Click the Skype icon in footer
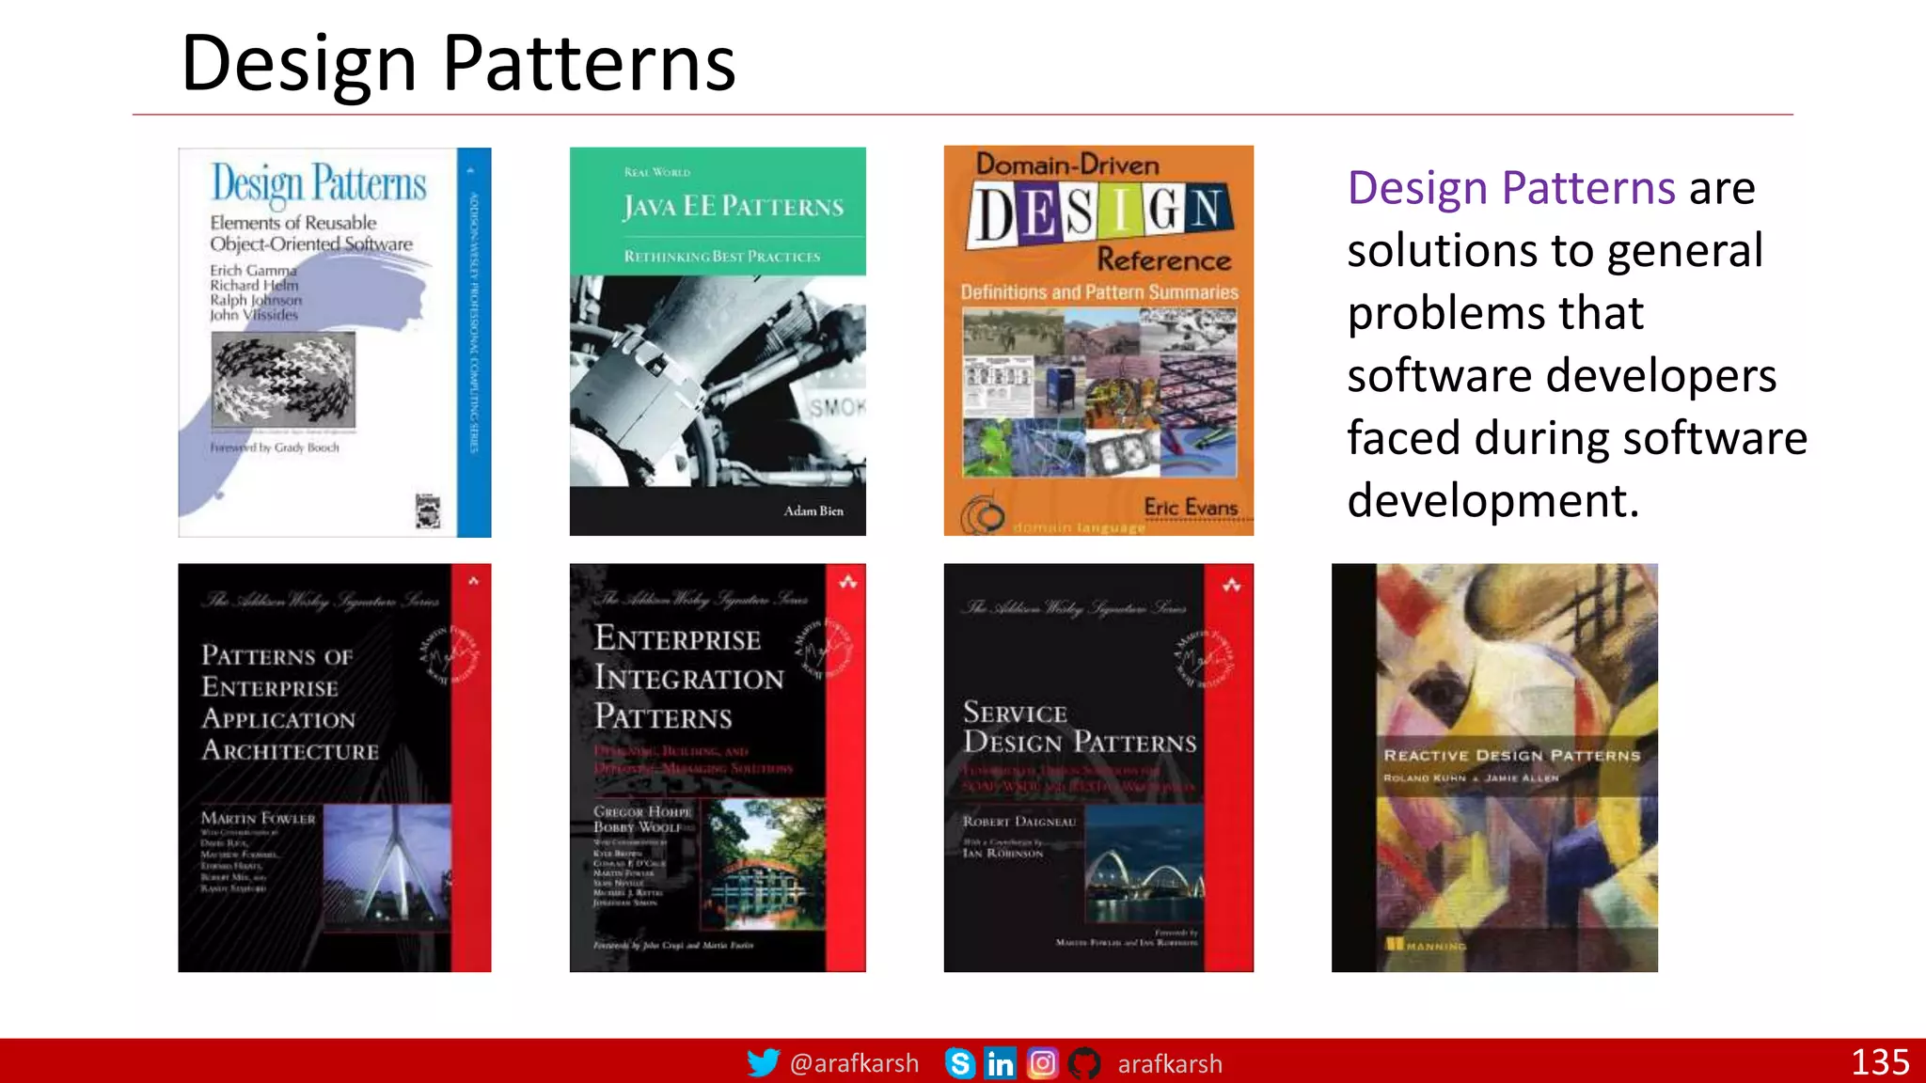1926x1083 pixels. (960, 1063)
